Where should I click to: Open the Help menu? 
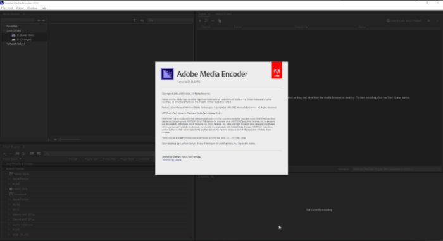coord(43,8)
